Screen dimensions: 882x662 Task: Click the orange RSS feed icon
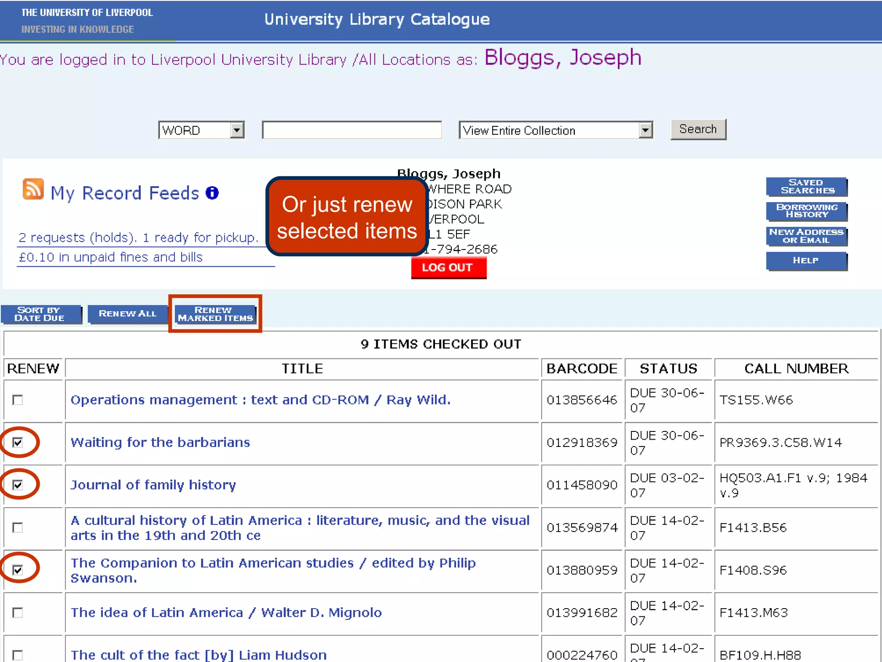click(x=33, y=189)
